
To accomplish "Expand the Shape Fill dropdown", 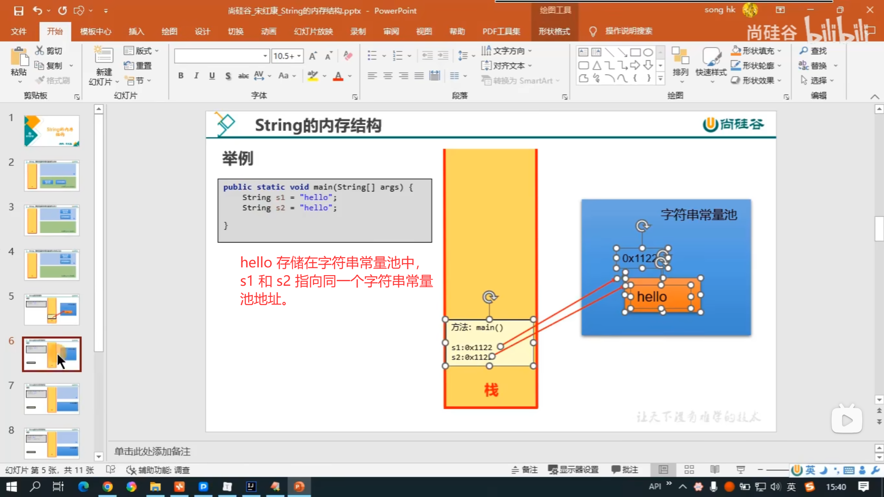I will [x=779, y=51].
